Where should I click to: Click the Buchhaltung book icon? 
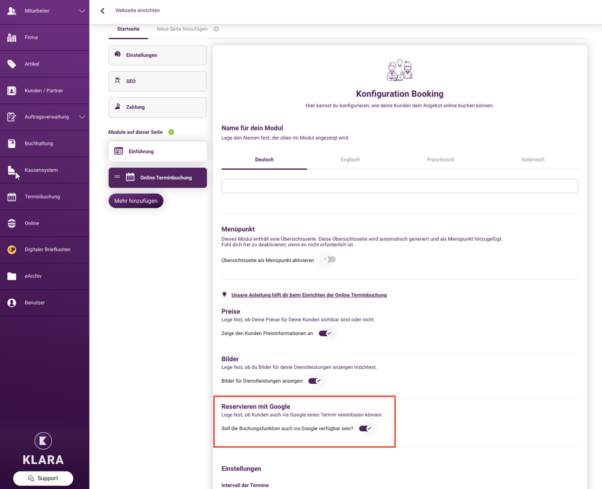click(12, 144)
